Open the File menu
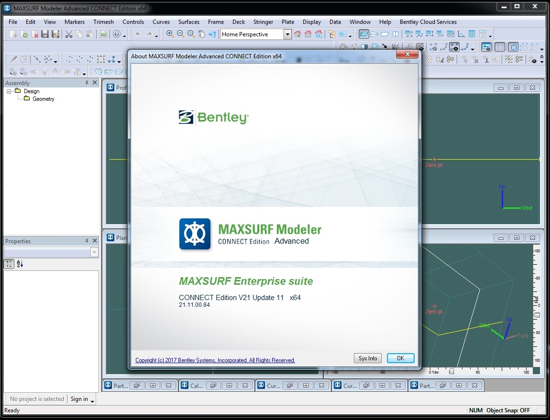This screenshot has height=420, width=550. click(13, 22)
